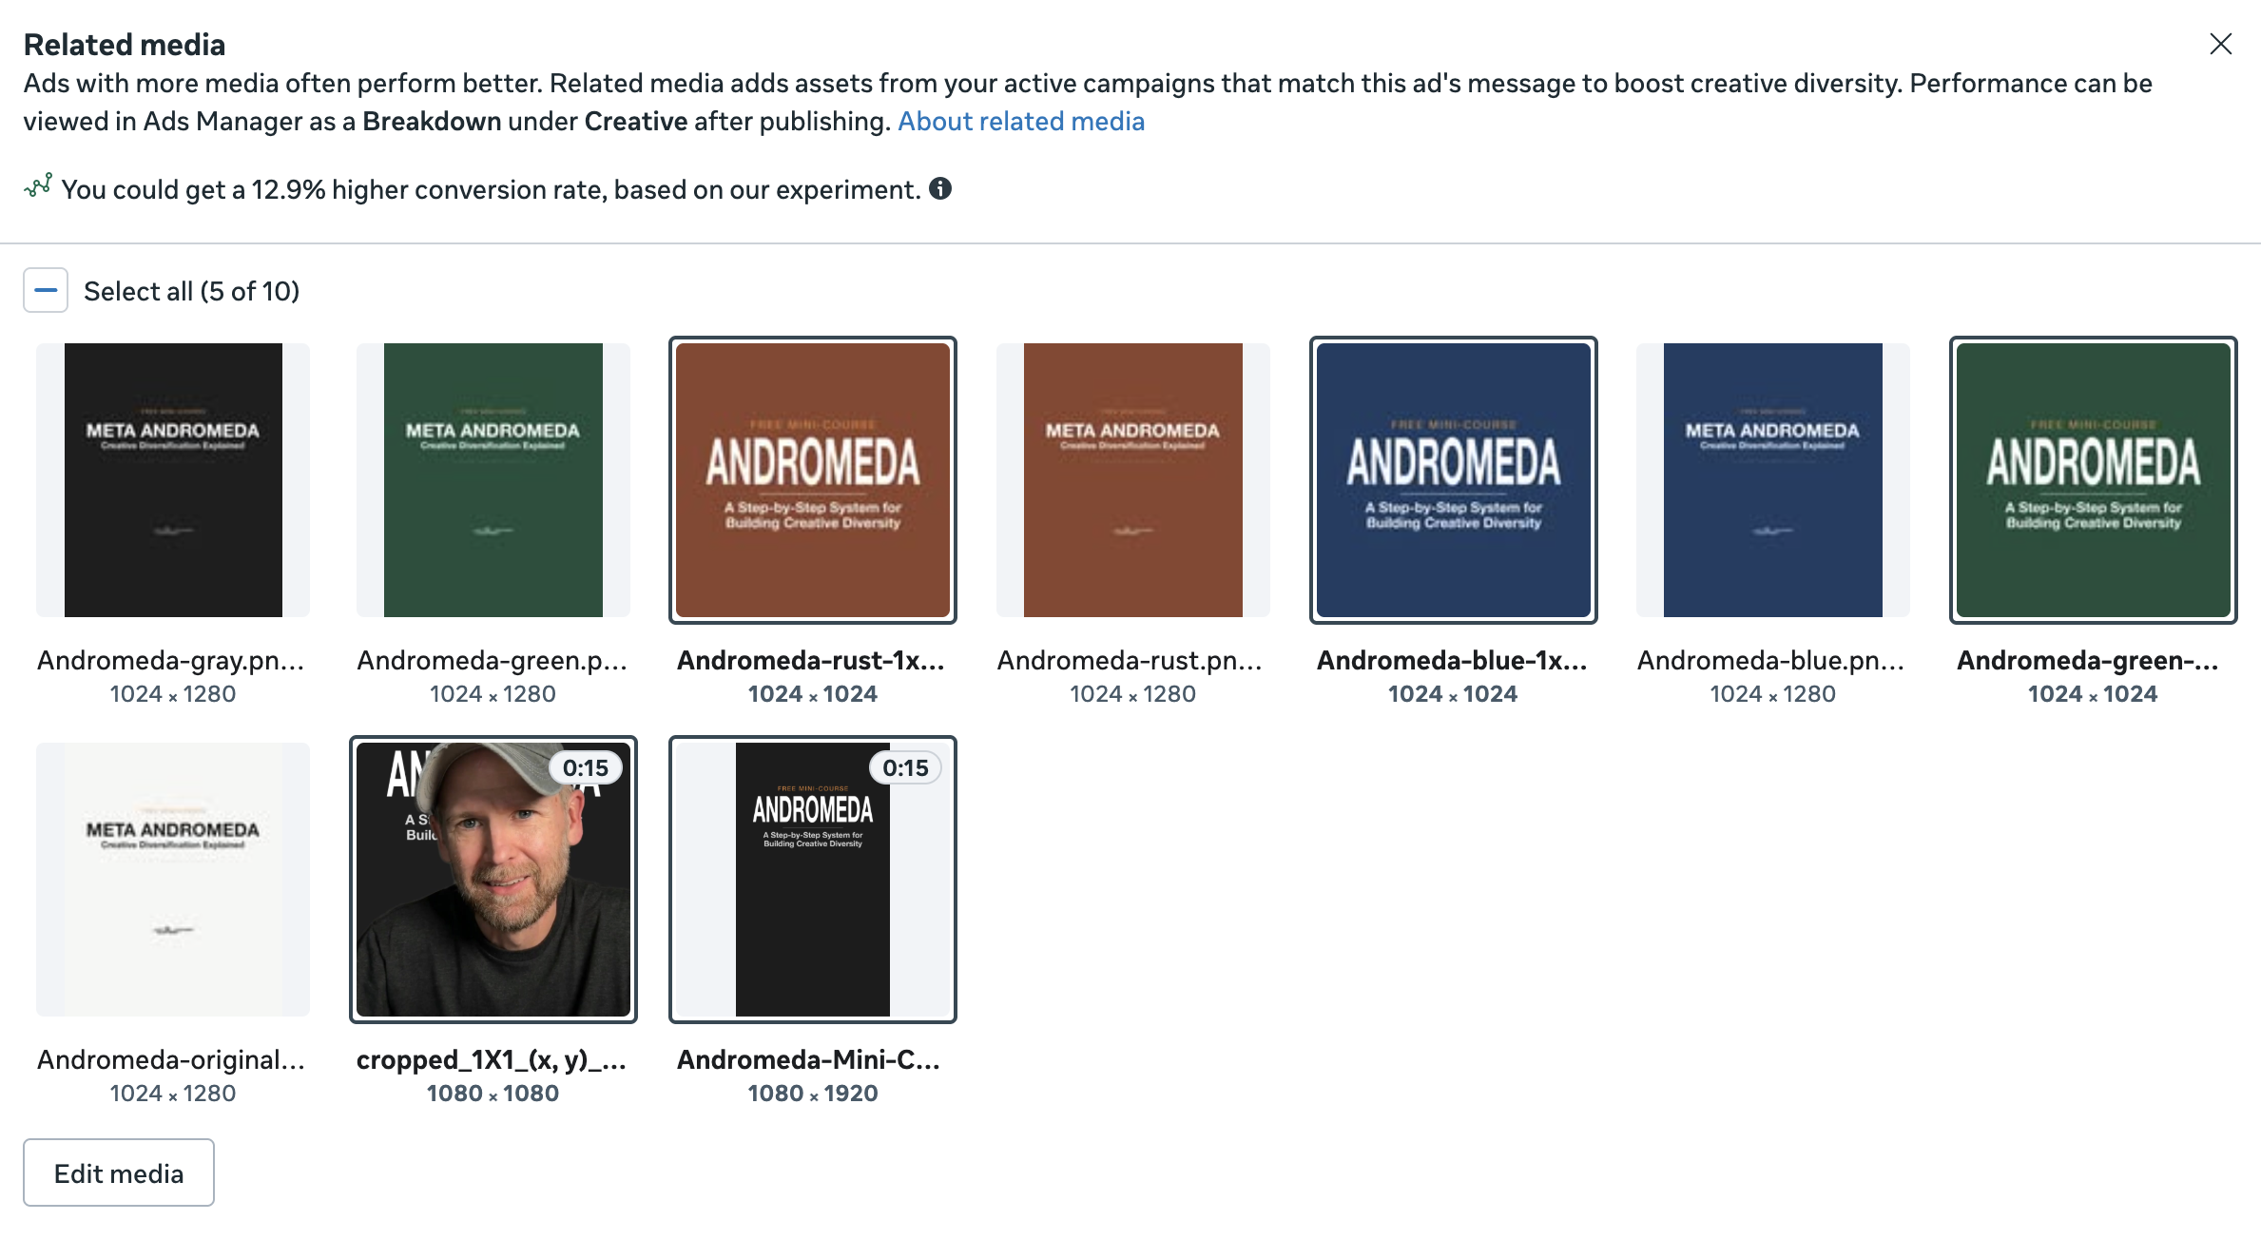Deselect the Andromeda-blue-1x1 square thumbnail
This screenshot has height=1240, width=2261.
coord(1453,480)
